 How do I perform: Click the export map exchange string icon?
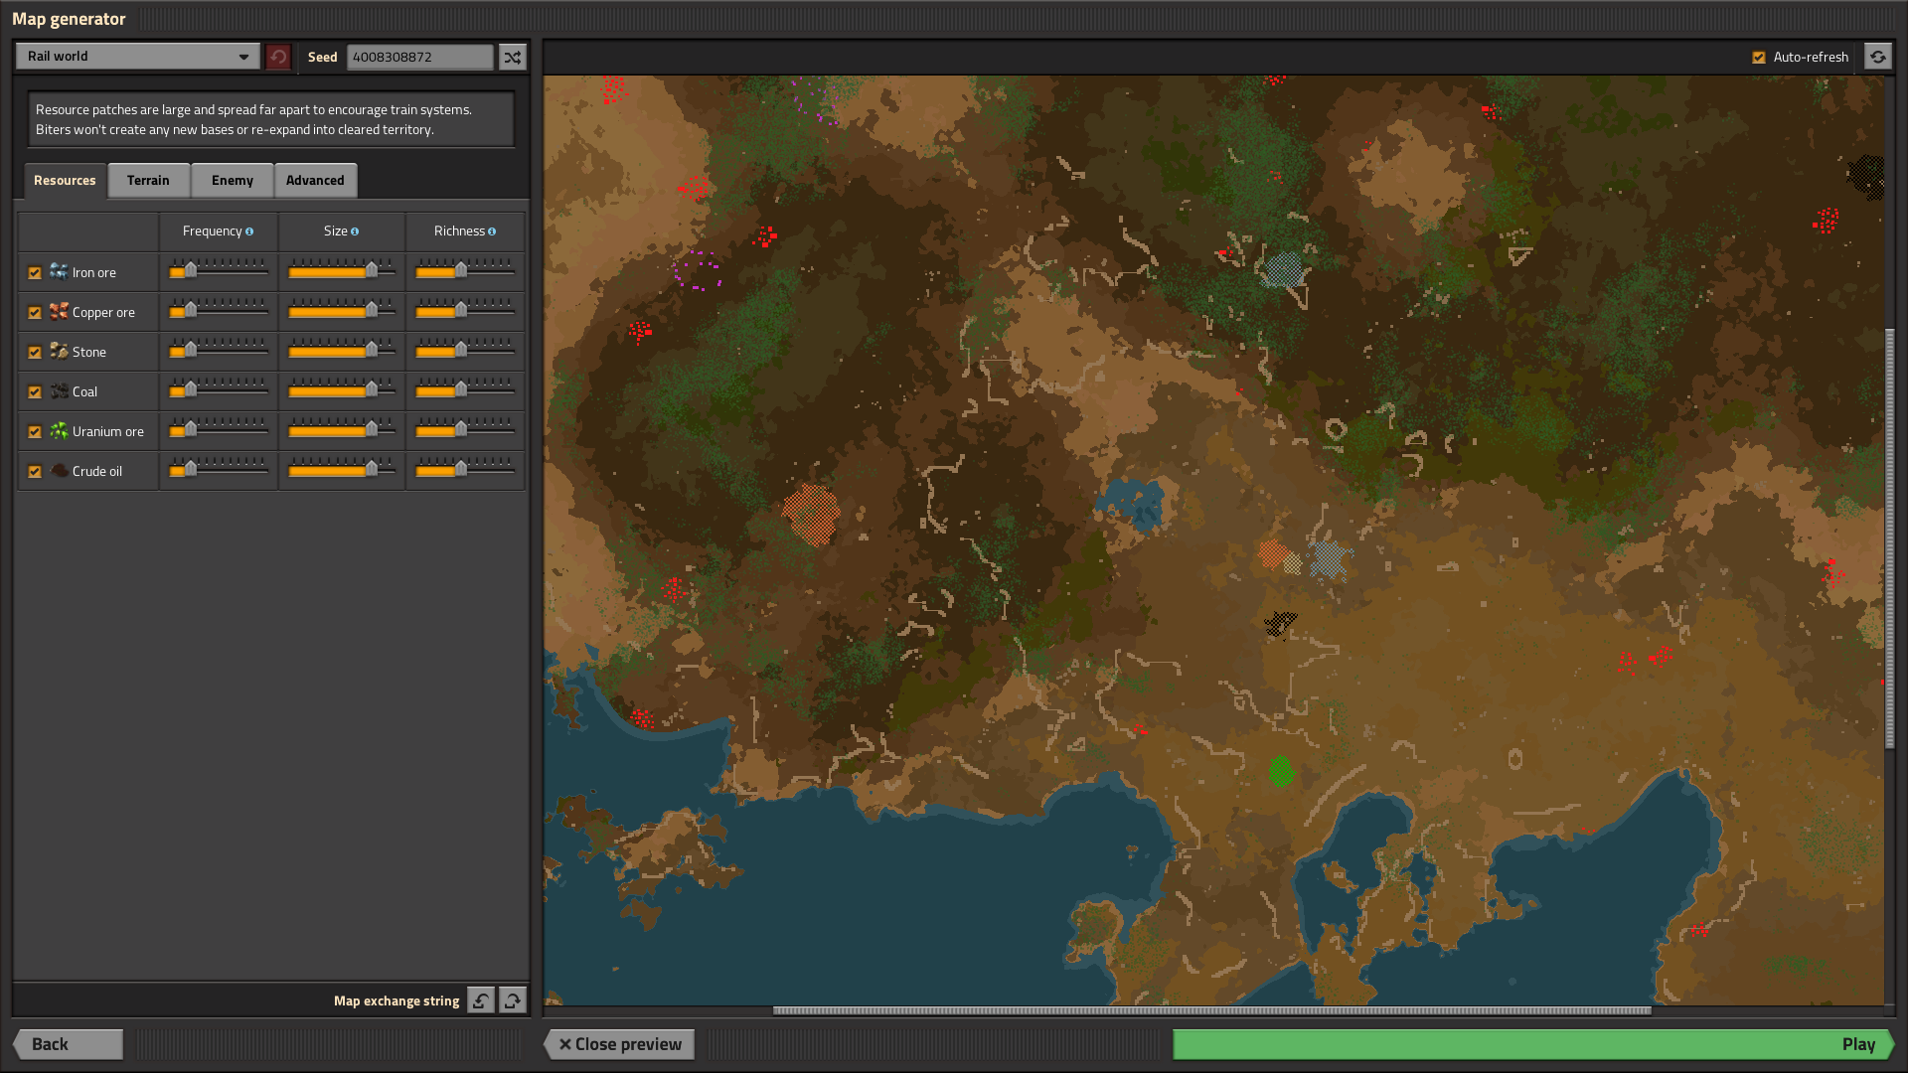(512, 1000)
